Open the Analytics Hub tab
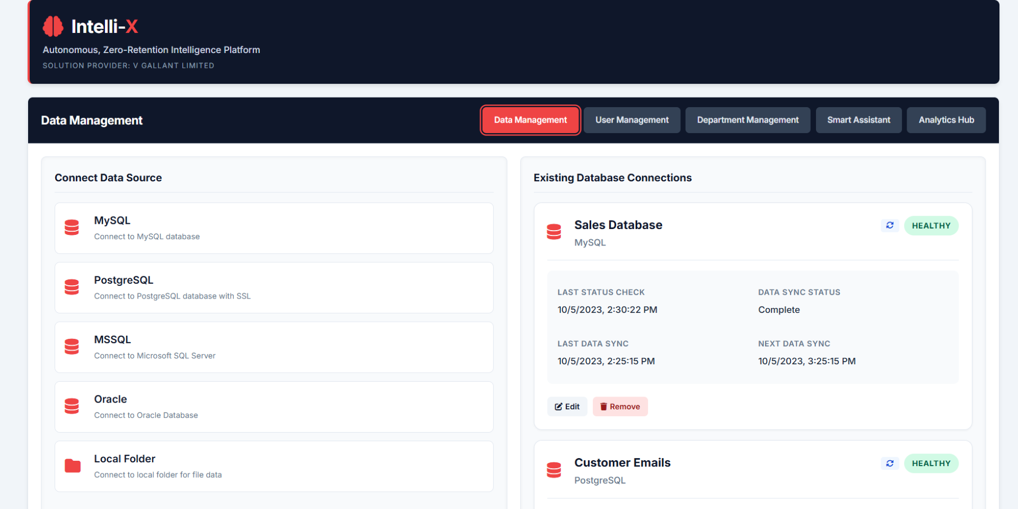Screen dimensions: 1018x509 (946, 120)
